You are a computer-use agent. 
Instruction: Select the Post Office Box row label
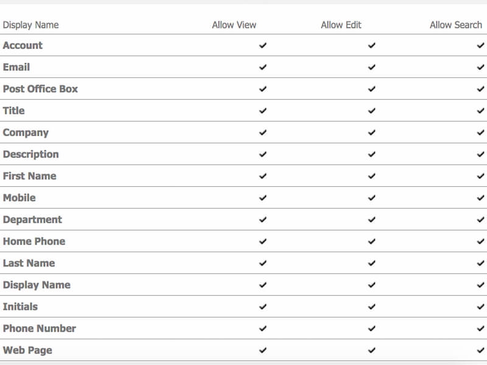[x=40, y=89]
